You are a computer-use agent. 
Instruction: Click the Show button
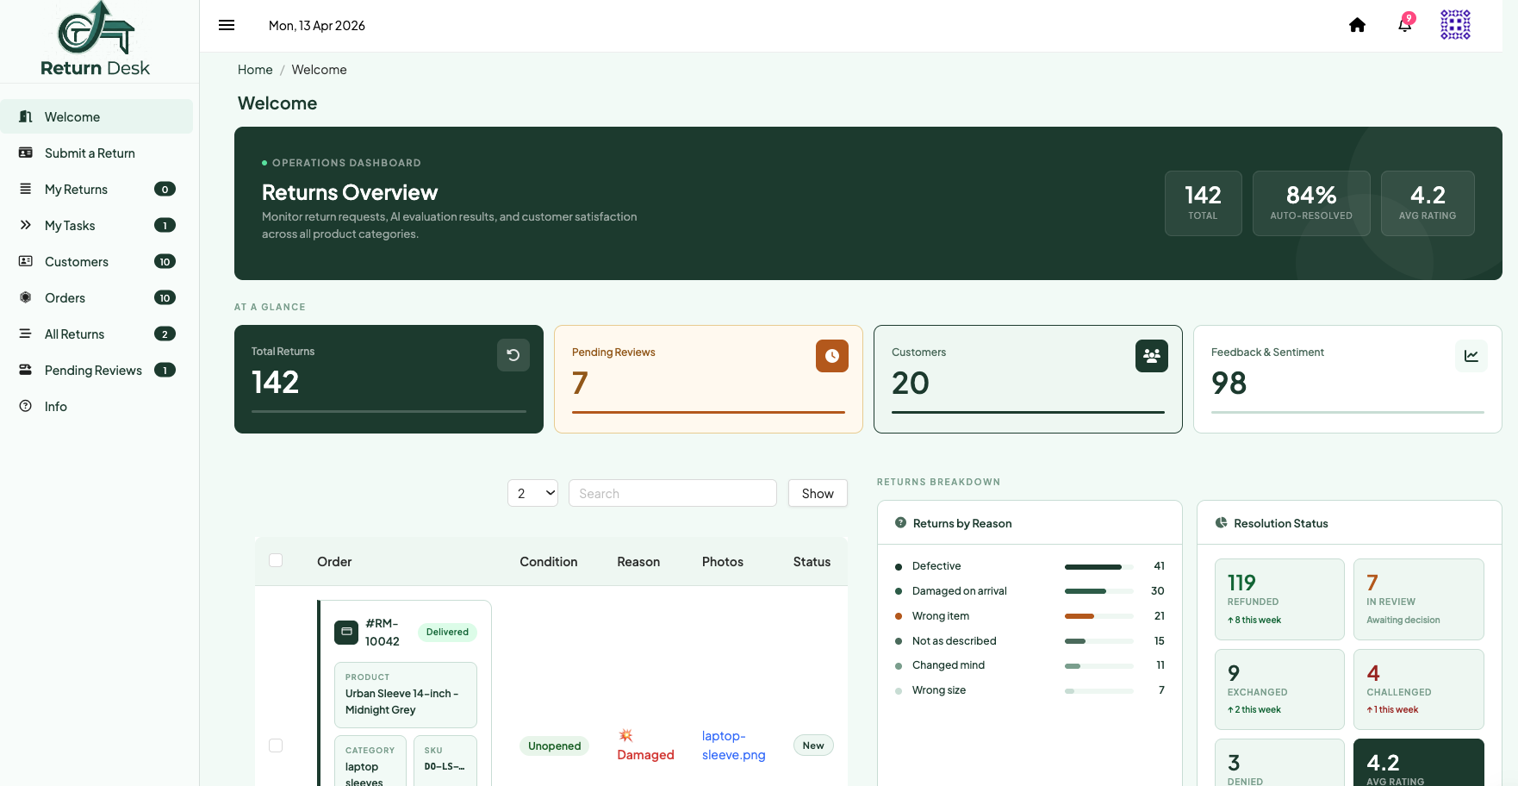818,493
